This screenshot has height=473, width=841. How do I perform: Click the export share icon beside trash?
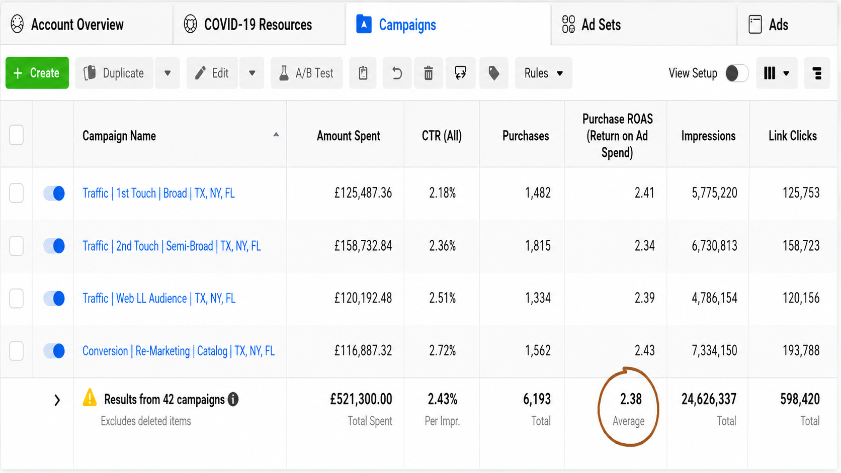pyautogui.click(x=460, y=73)
